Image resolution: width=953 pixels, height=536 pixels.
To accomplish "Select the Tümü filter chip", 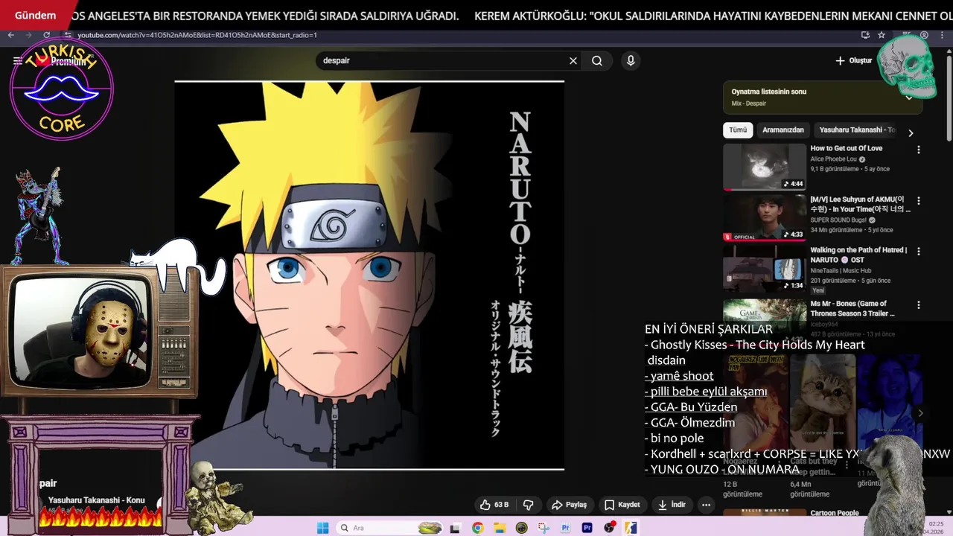I will (x=738, y=130).
